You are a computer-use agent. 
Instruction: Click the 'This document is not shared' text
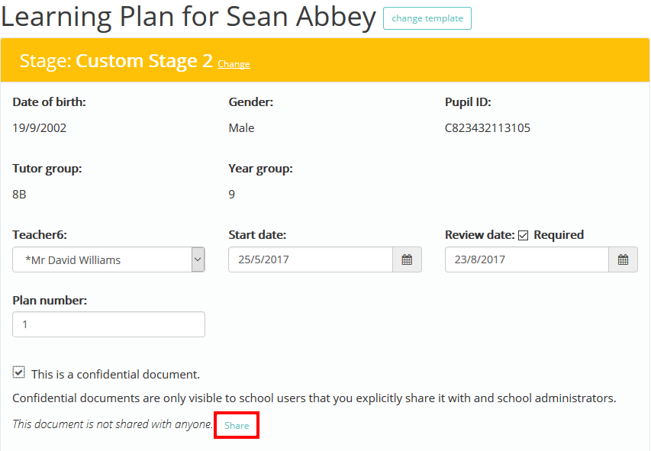tap(112, 424)
